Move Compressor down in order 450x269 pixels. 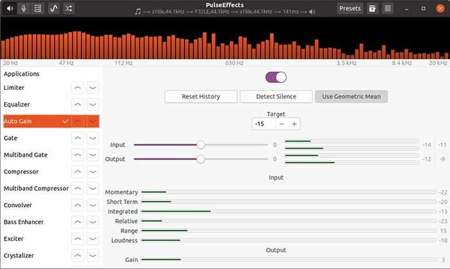[93, 171]
